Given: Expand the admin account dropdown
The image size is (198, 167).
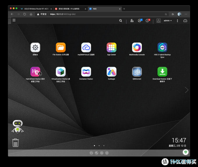Looking at the screenshot, I should point(168,21).
